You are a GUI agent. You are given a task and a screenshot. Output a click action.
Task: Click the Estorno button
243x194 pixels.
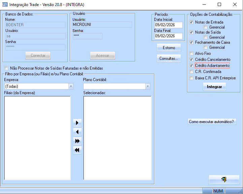pos(169,48)
